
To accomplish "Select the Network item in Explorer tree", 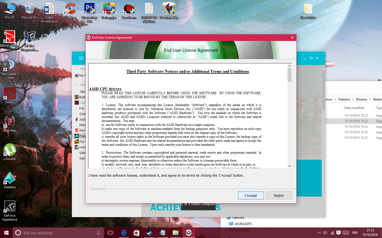I will pos(236,218).
